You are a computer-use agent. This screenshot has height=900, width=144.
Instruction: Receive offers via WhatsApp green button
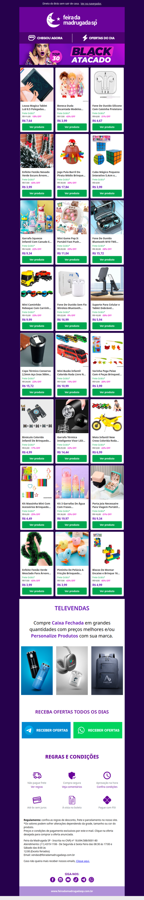[98, 730]
